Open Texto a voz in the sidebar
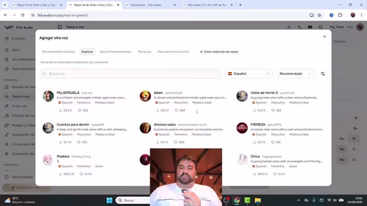The image size is (367, 206). point(21,97)
